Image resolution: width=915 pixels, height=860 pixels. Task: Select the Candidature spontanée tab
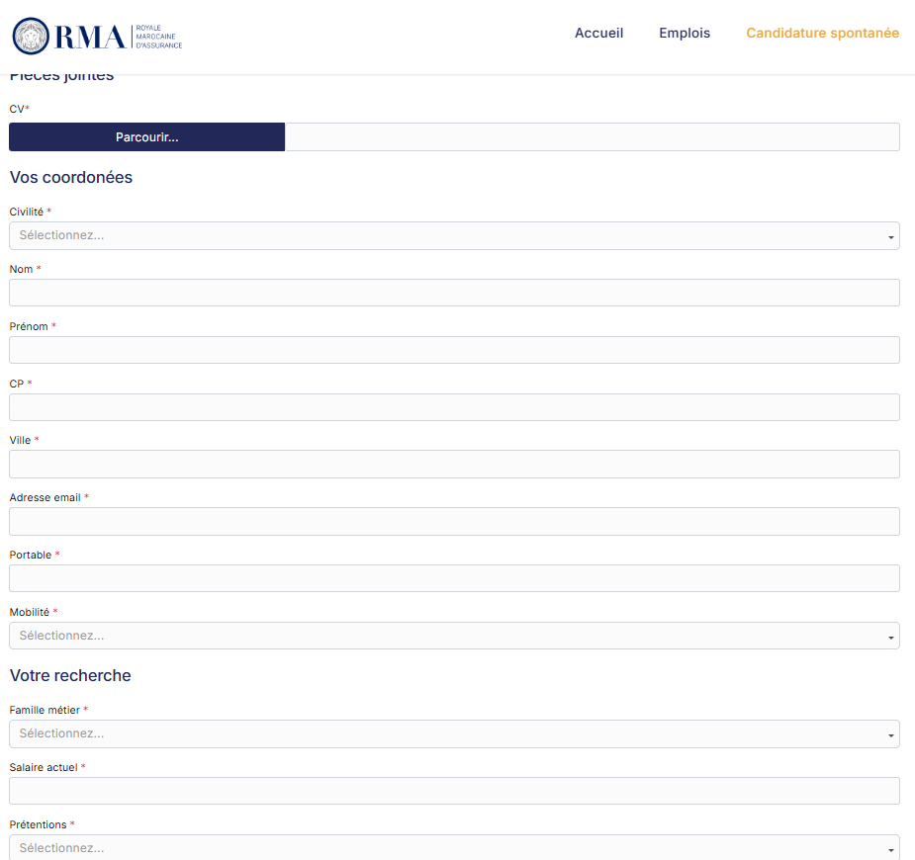click(822, 33)
